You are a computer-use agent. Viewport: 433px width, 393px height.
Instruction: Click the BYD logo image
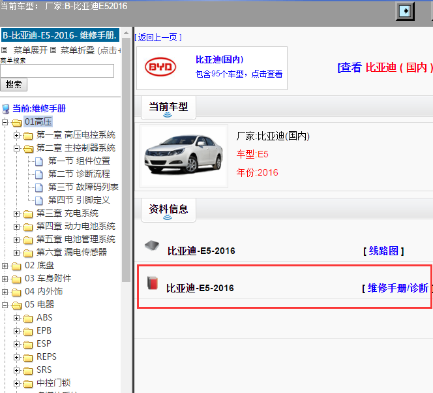(160, 67)
